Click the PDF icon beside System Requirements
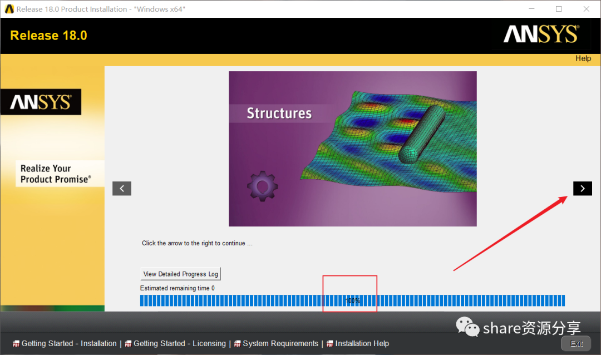Screen dimensions: 601x355 coord(237,344)
